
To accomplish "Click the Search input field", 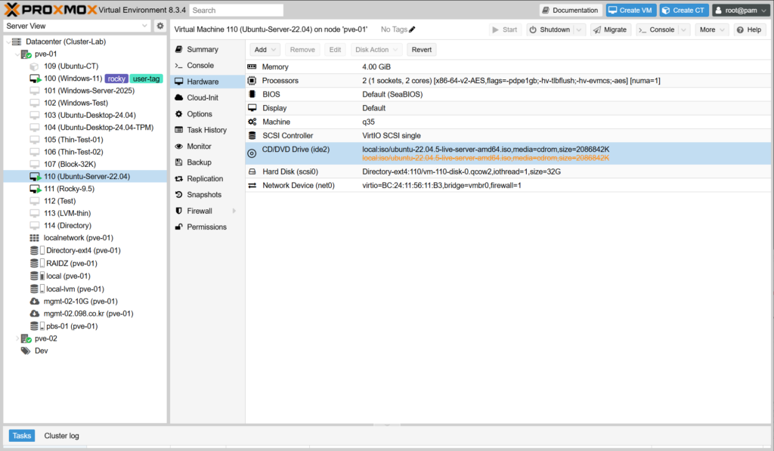I will point(237,10).
